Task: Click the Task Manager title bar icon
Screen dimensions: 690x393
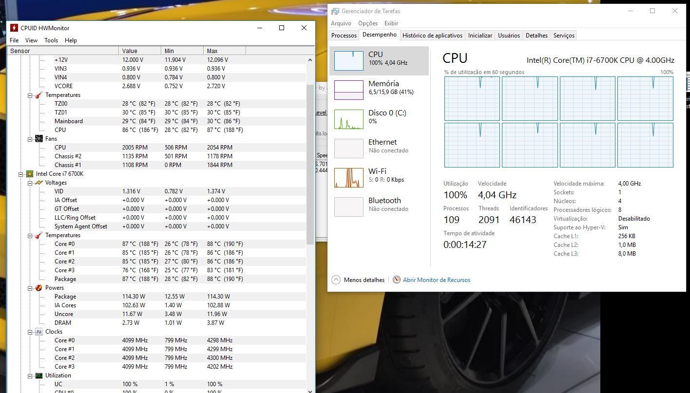Action: 335,11
